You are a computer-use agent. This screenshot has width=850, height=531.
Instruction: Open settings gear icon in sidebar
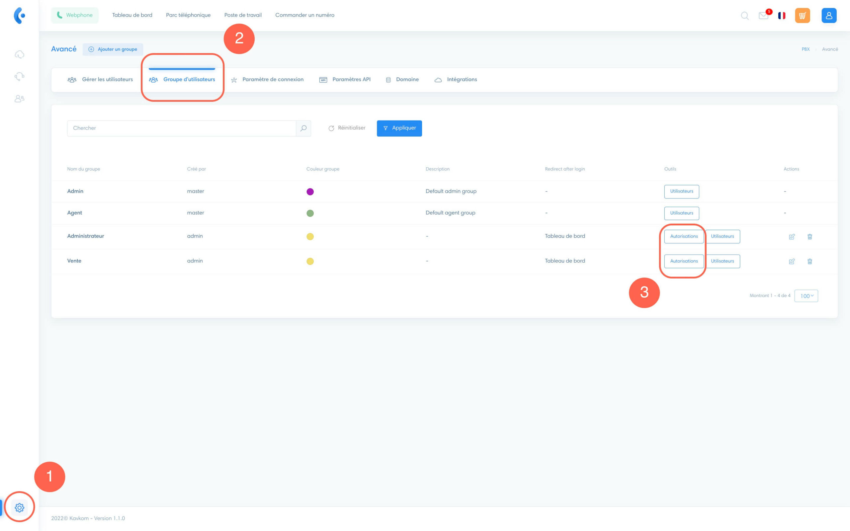click(x=19, y=507)
